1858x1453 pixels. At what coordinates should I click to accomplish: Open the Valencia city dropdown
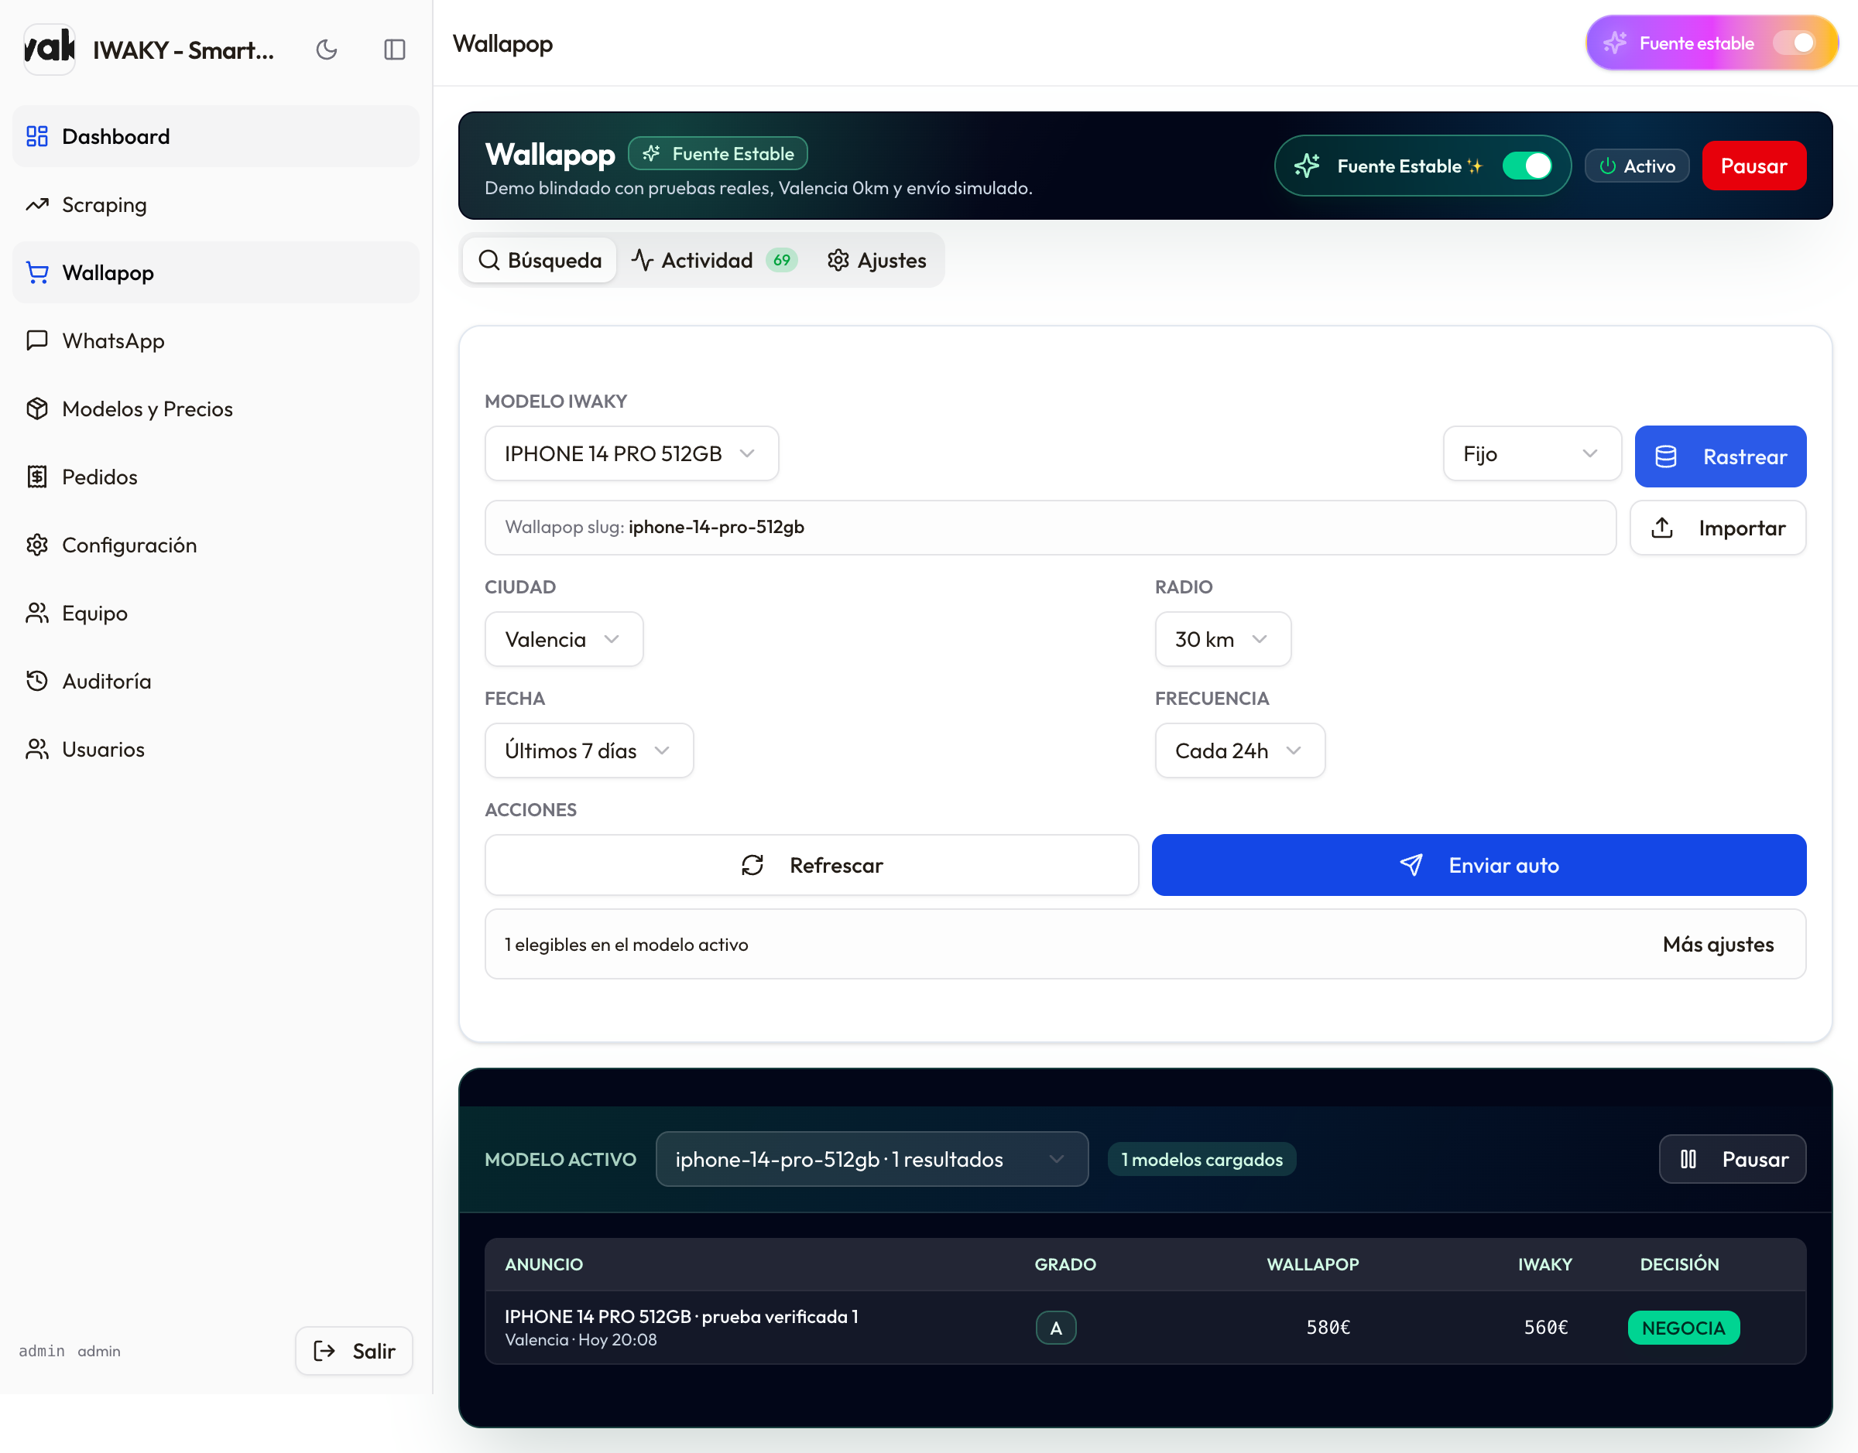point(564,639)
